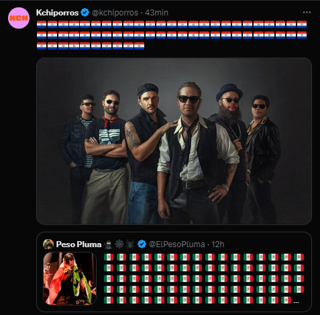Click the last Paraguay flag in third row
Screen dimensions: 320x315
(x=139, y=46)
